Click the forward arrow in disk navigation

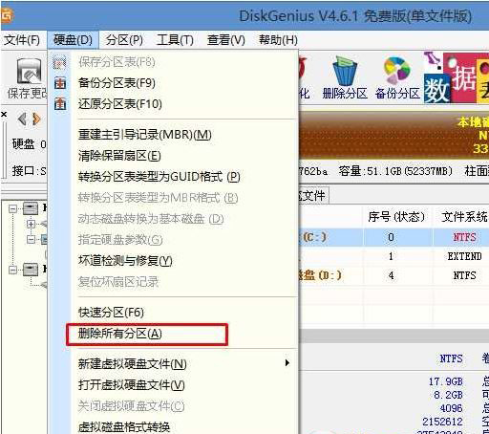point(36,119)
